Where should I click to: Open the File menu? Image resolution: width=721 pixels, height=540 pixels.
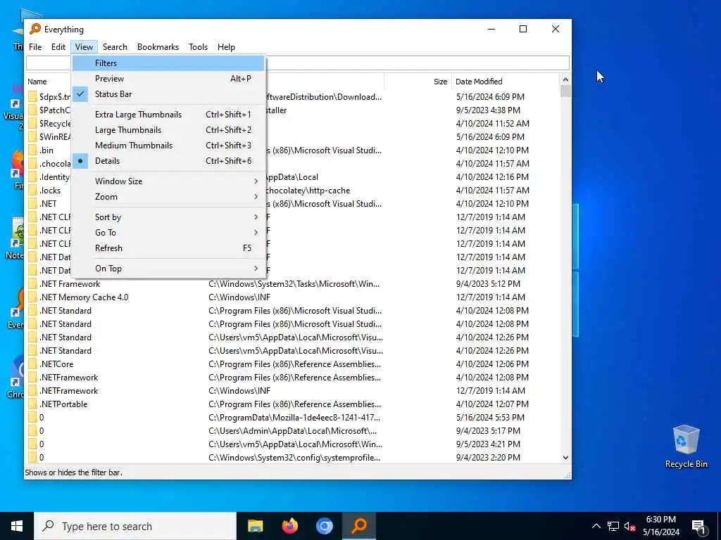[35, 47]
